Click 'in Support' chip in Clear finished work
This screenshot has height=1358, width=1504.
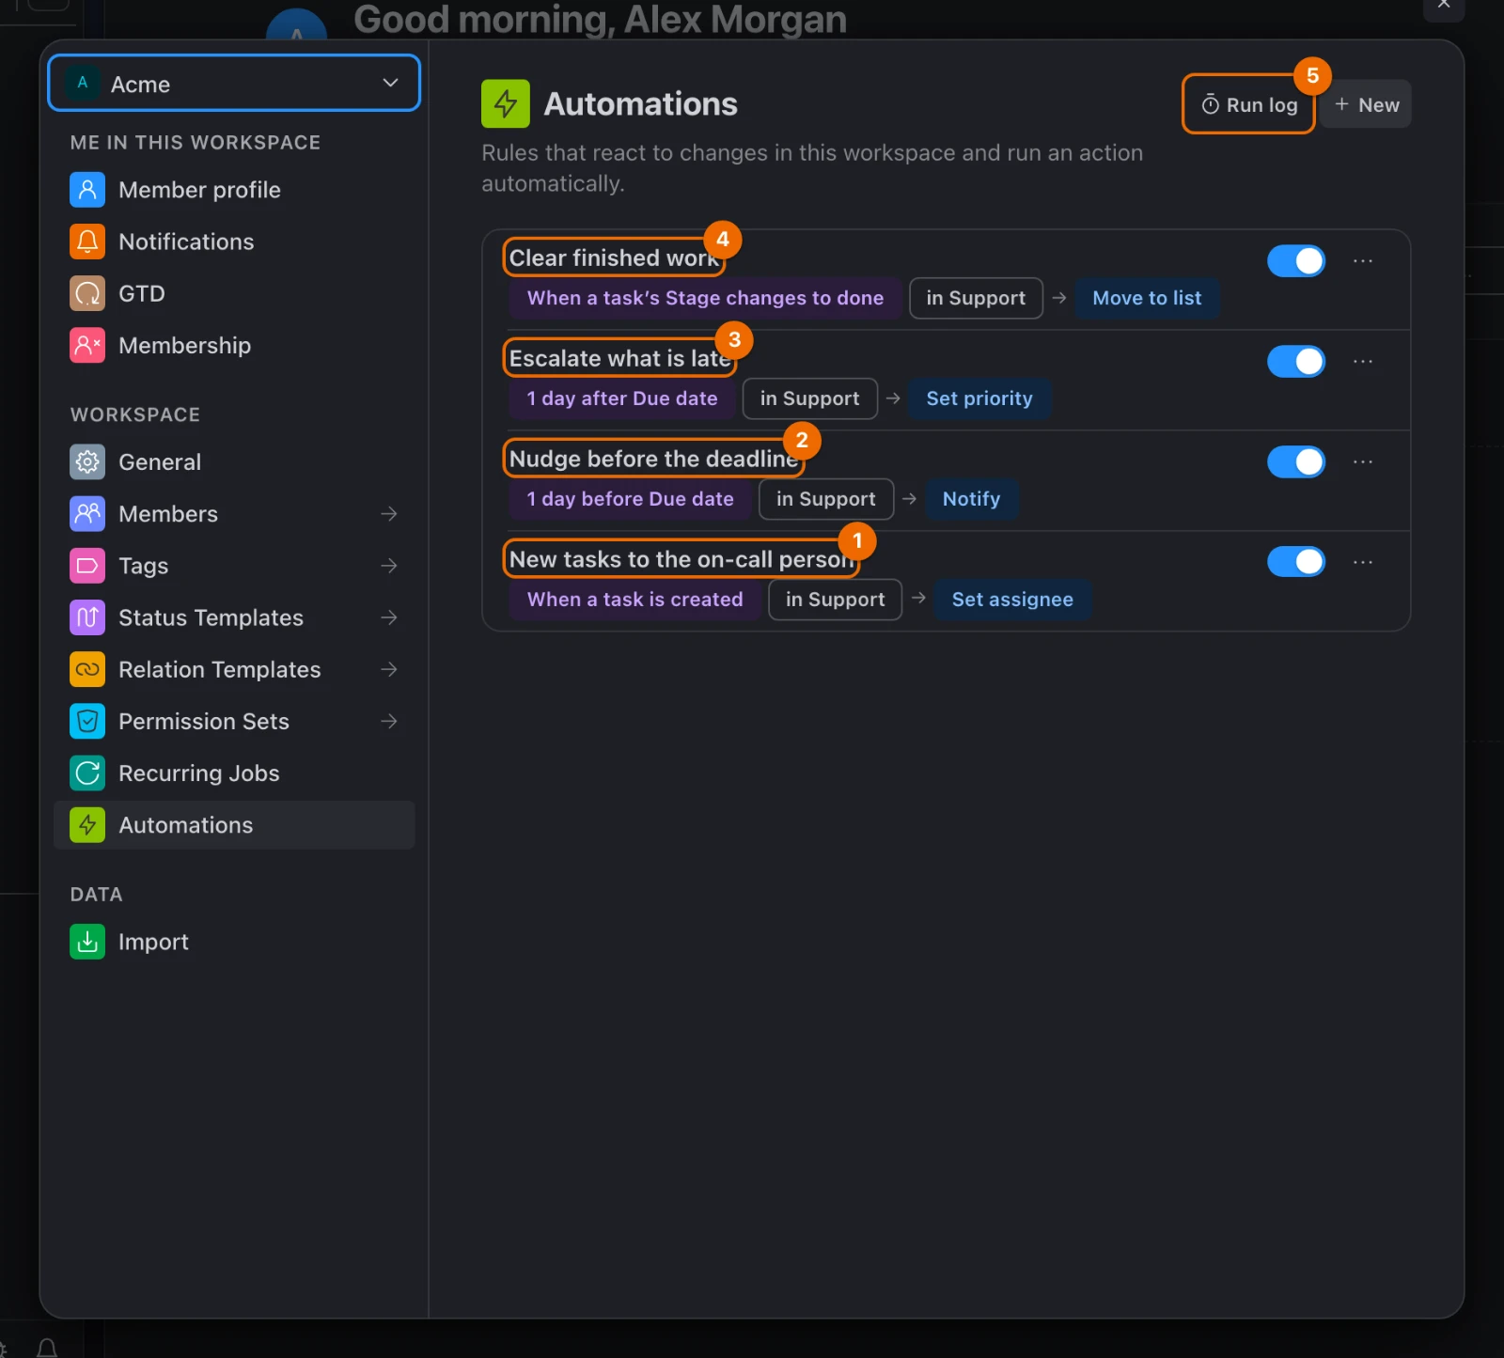[976, 298]
